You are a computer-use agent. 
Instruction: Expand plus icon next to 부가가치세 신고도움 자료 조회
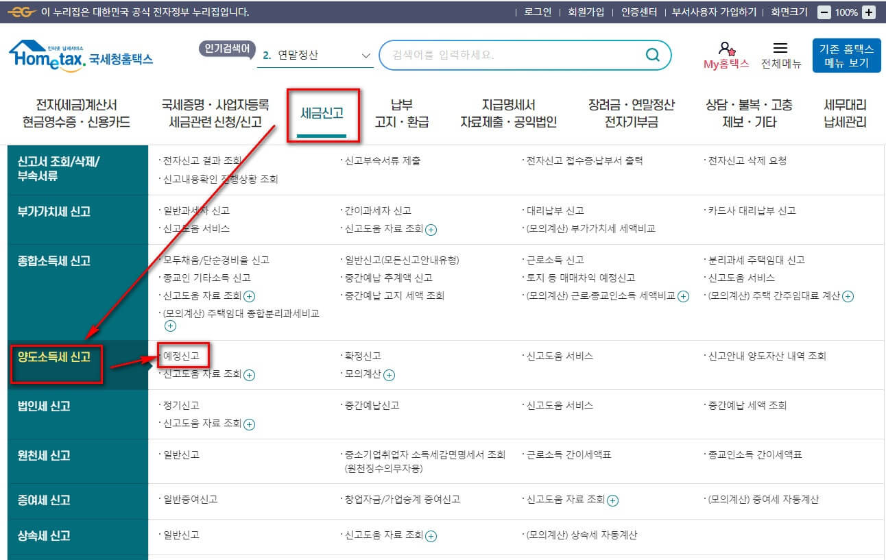pos(431,230)
